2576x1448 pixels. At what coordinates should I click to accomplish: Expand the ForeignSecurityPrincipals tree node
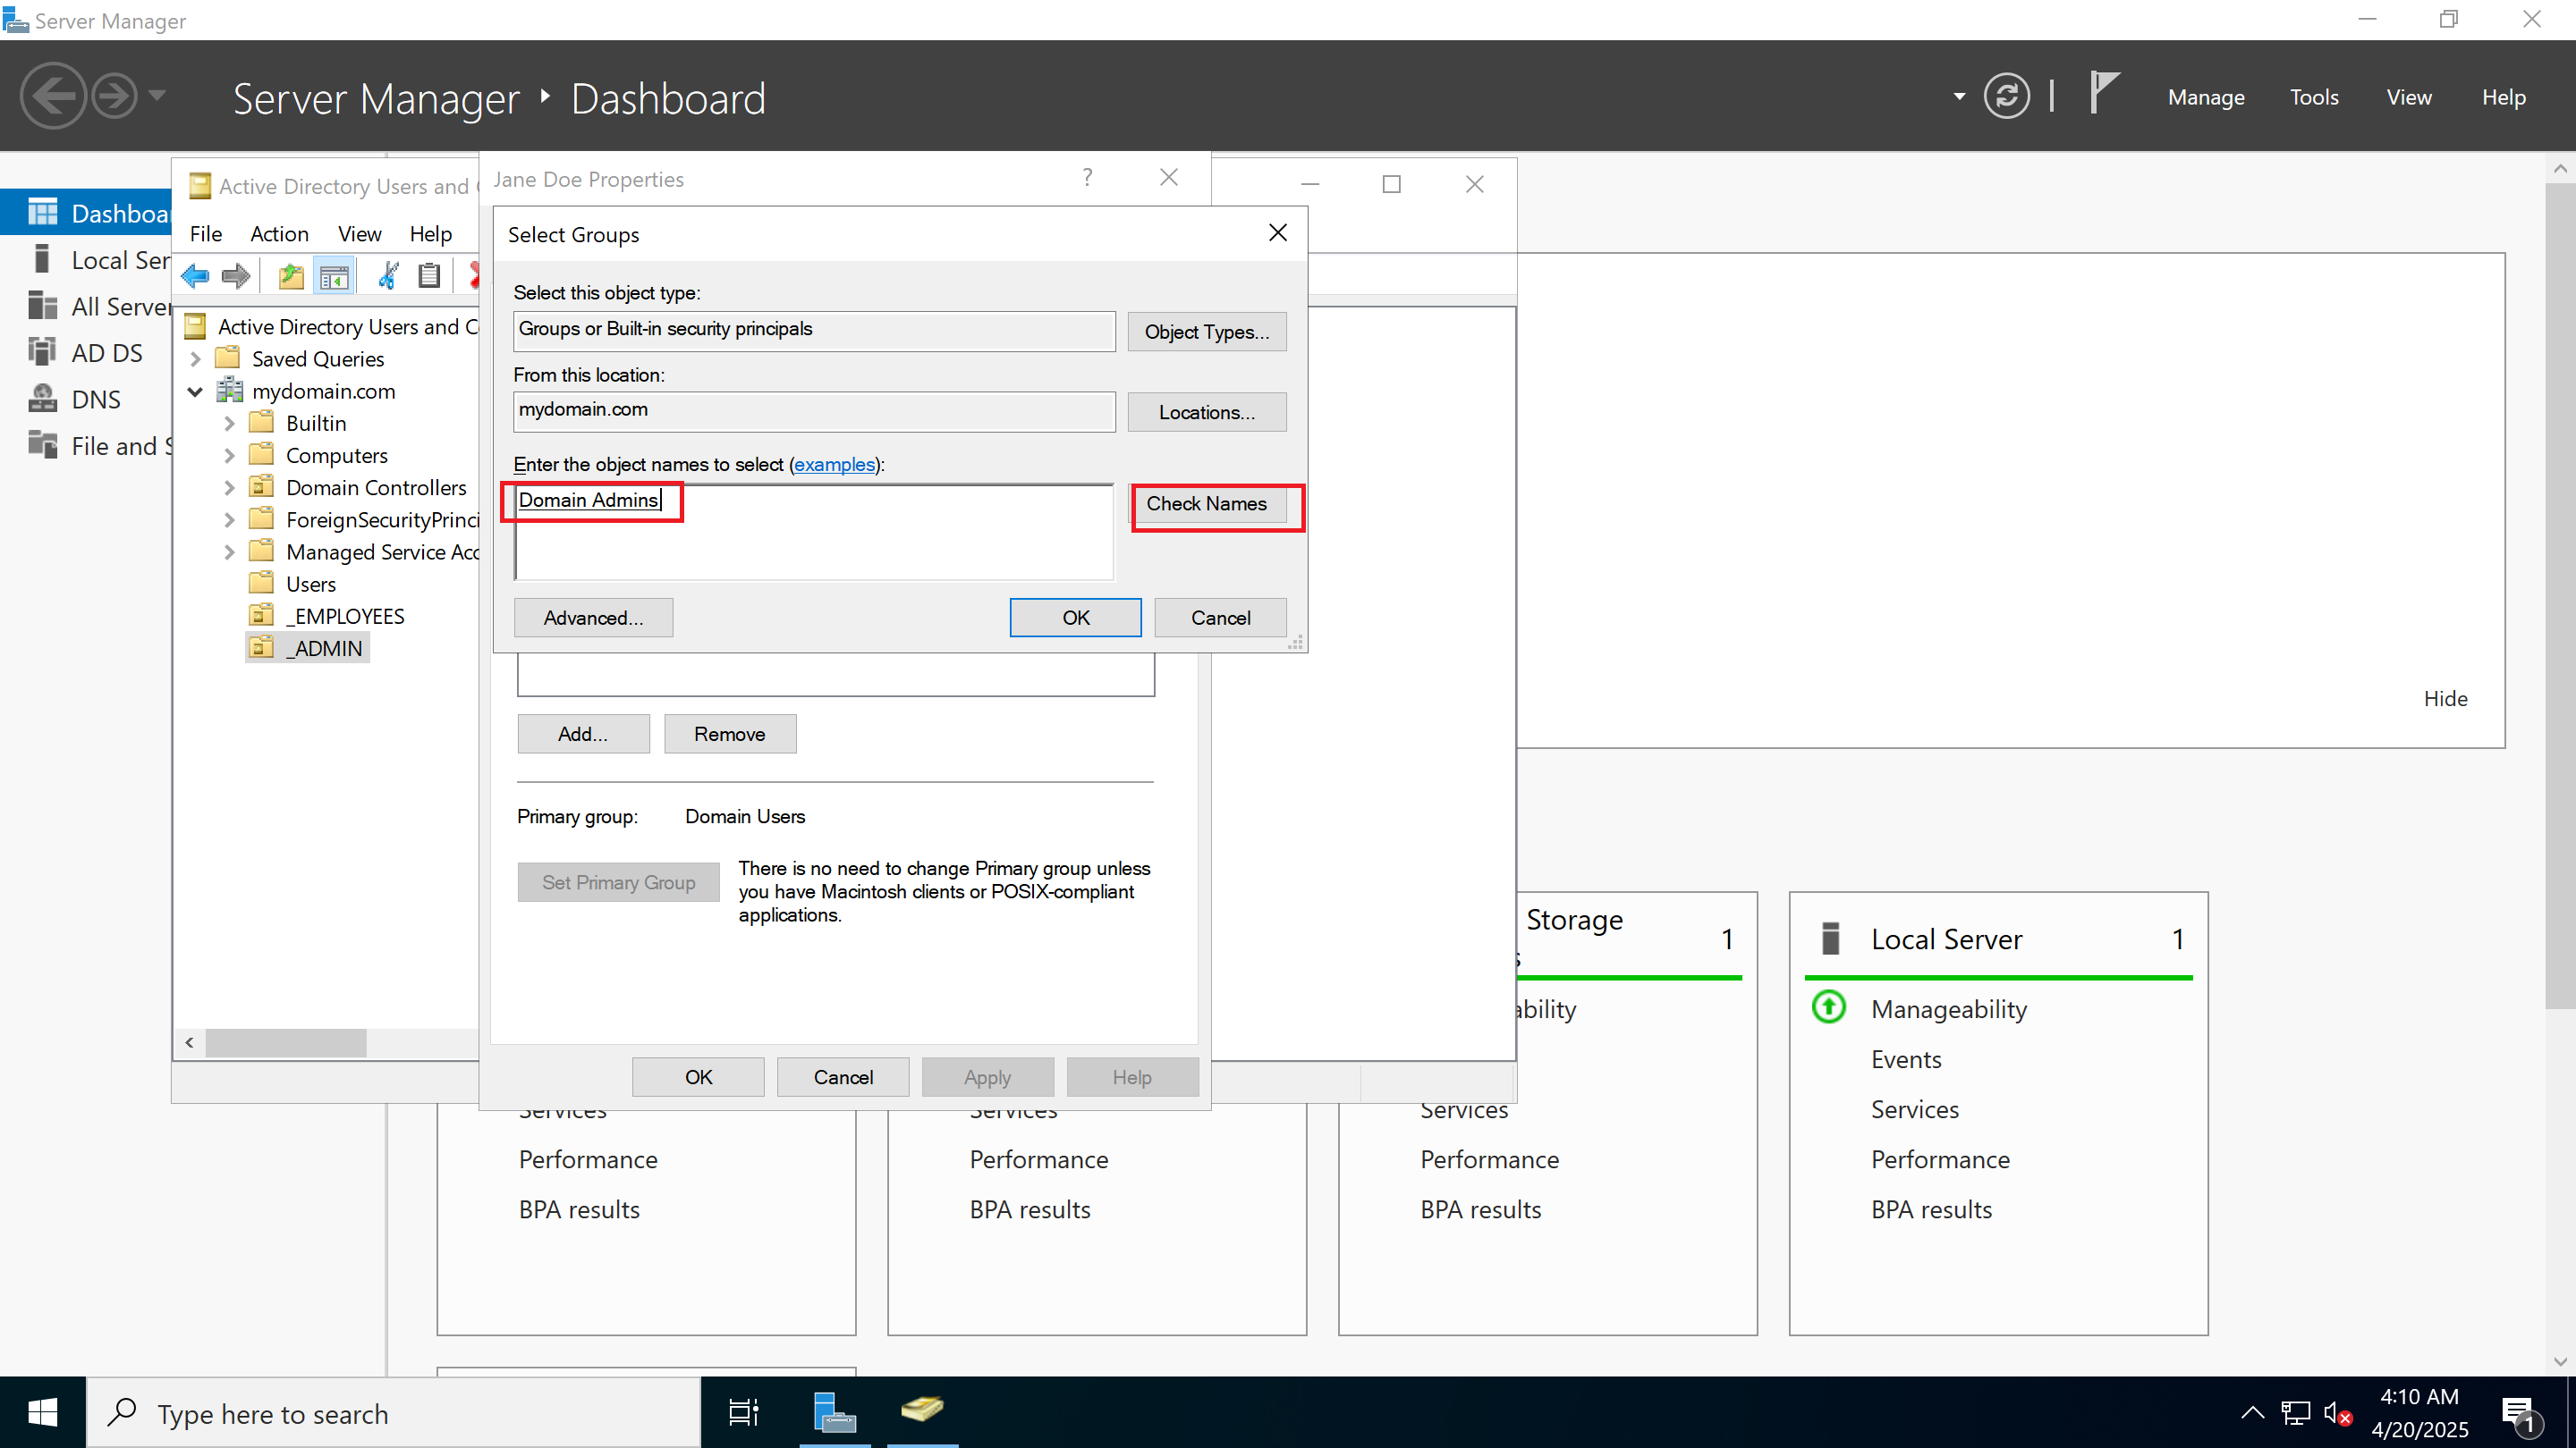point(230,519)
